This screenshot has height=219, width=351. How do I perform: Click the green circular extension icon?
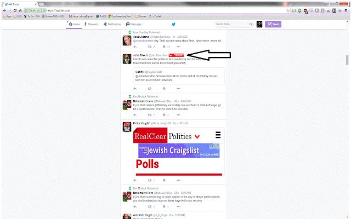(x=299, y=10)
